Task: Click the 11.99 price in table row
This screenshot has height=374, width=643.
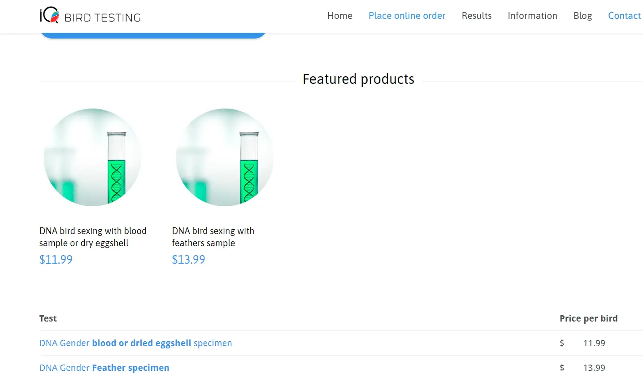Action: tap(594, 343)
